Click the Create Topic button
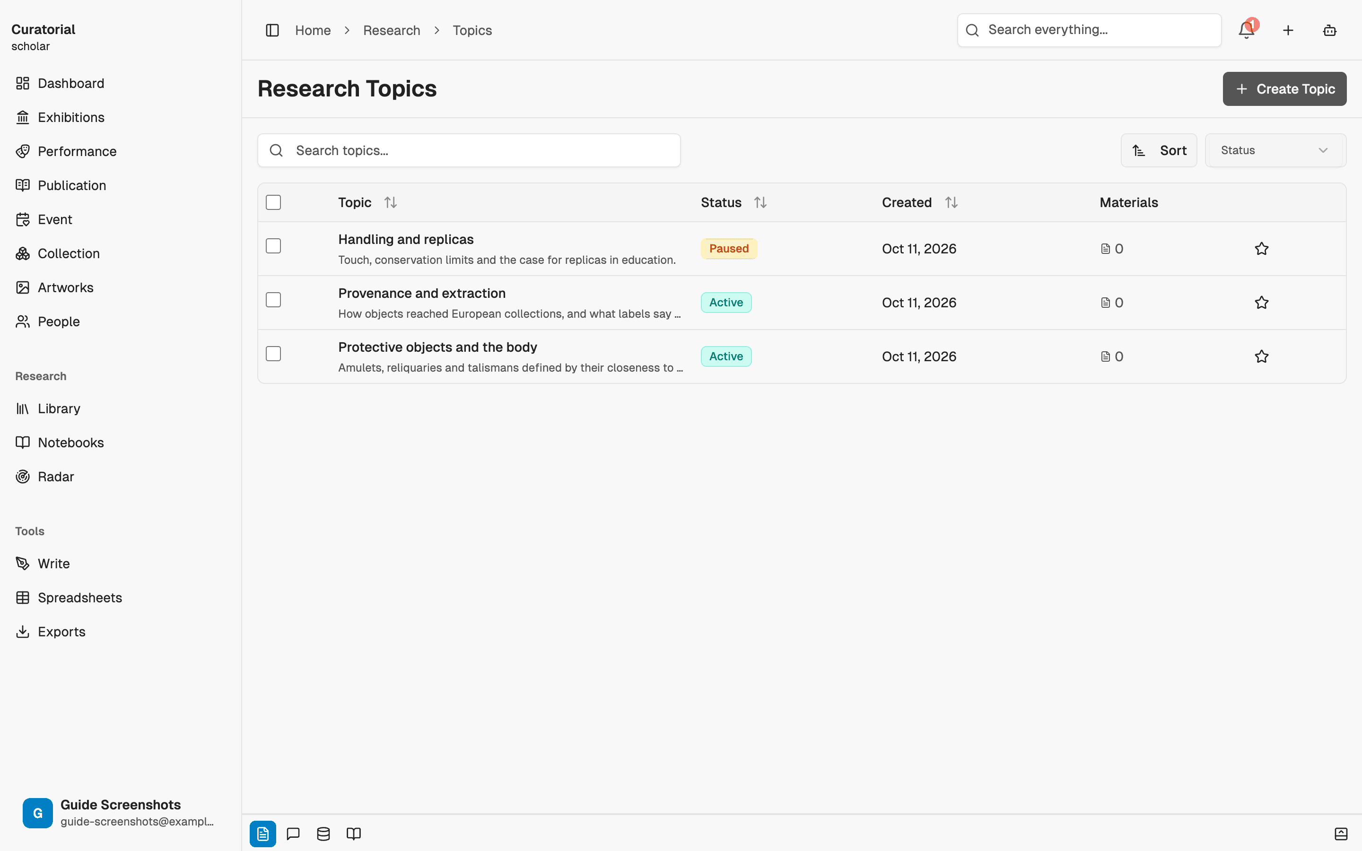 [1284, 89]
